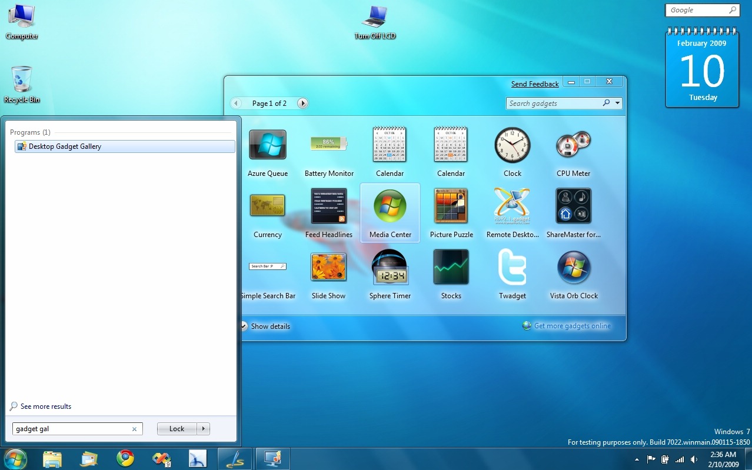The width and height of the screenshot is (752, 470).
Task: Click the Send Feedback link
Action: click(535, 84)
